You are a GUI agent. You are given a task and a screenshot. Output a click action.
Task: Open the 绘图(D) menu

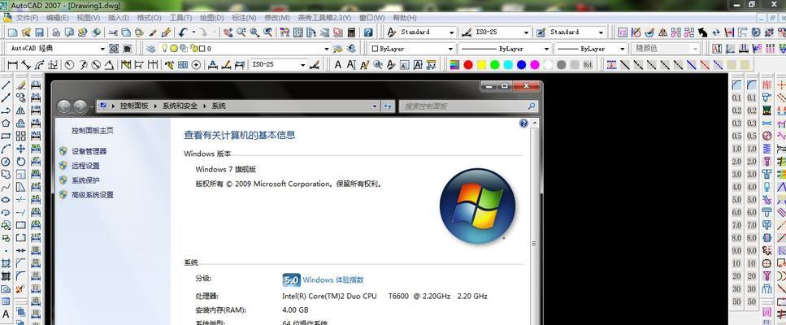(x=212, y=18)
